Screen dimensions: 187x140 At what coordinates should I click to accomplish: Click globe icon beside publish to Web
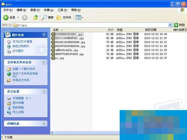pos(9,74)
